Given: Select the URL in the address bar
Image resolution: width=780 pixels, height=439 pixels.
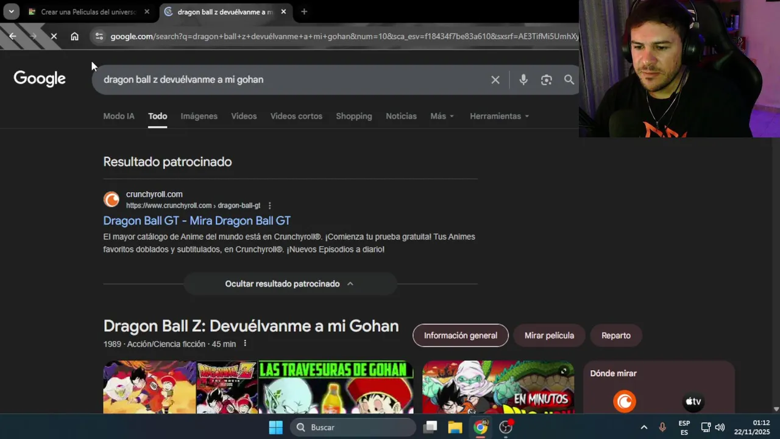Looking at the screenshot, I should coord(344,37).
